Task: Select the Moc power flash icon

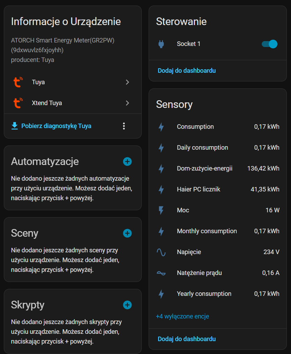Action: [x=161, y=210]
